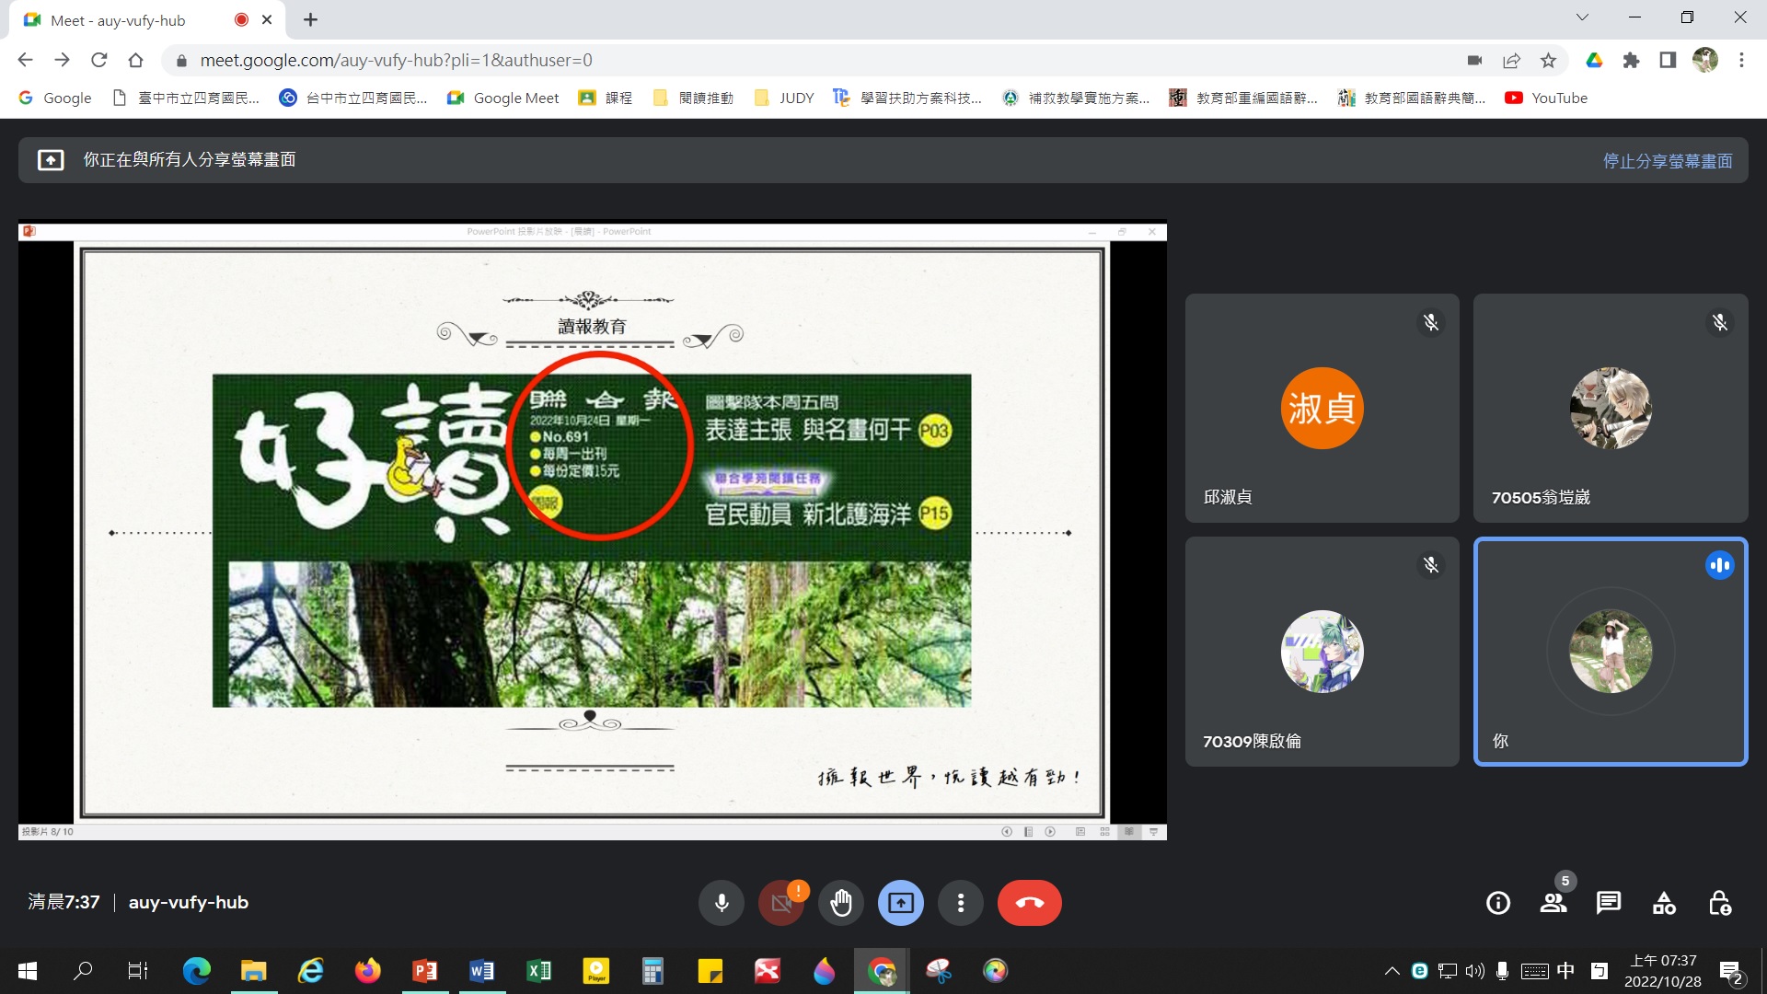This screenshot has width=1767, height=994.
Task: Open the JUDY bookmark folder
Action: (x=784, y=98)
